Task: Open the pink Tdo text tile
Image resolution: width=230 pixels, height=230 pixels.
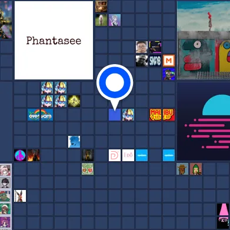Action: [x=128, y=155]
